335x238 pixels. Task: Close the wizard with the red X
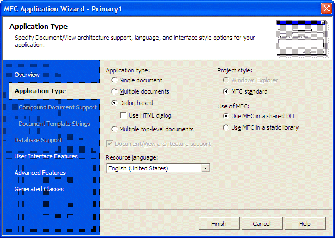326,9
